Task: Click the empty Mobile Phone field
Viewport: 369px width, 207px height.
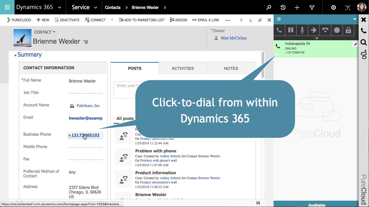Action: click(x=86, y=147)
